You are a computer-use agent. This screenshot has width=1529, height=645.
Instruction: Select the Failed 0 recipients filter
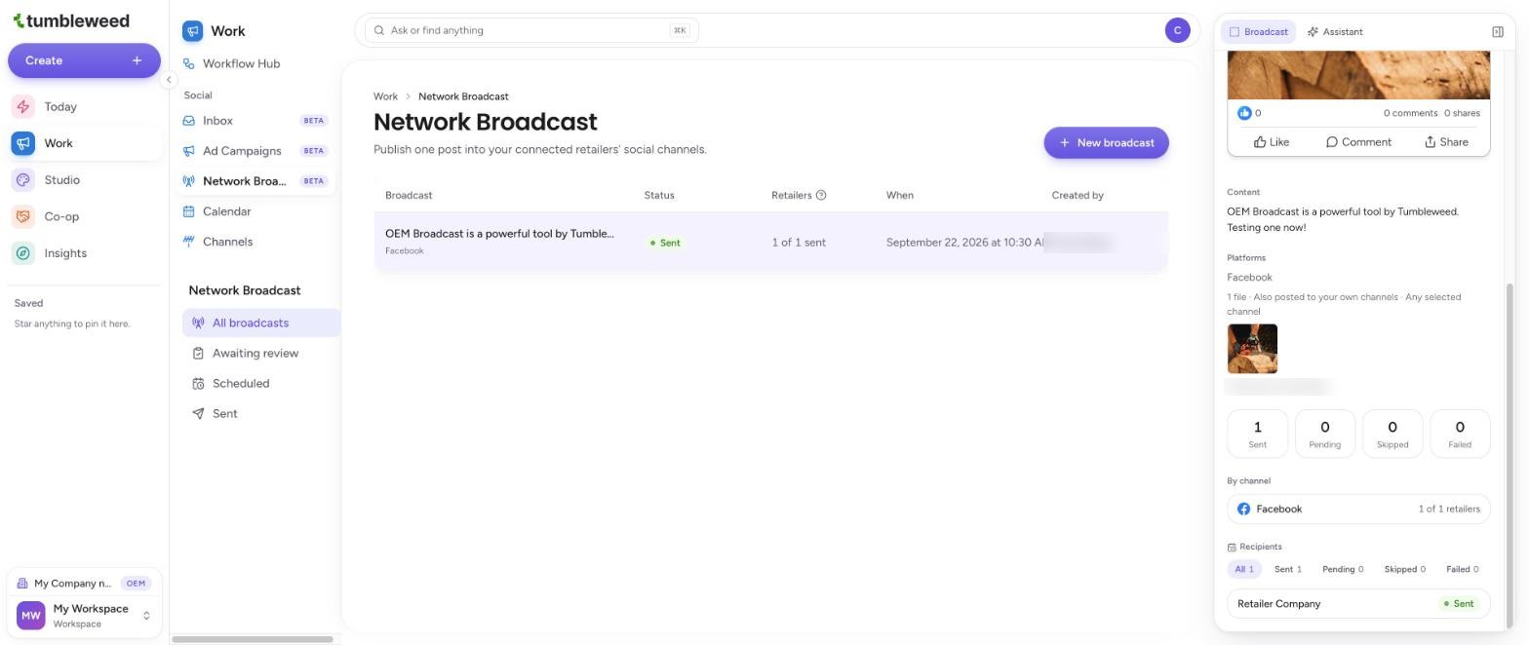[x=1462, y=569]
